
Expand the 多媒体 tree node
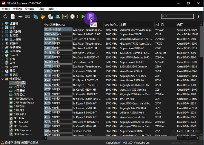pyautogui.click(x=2, y=43)
